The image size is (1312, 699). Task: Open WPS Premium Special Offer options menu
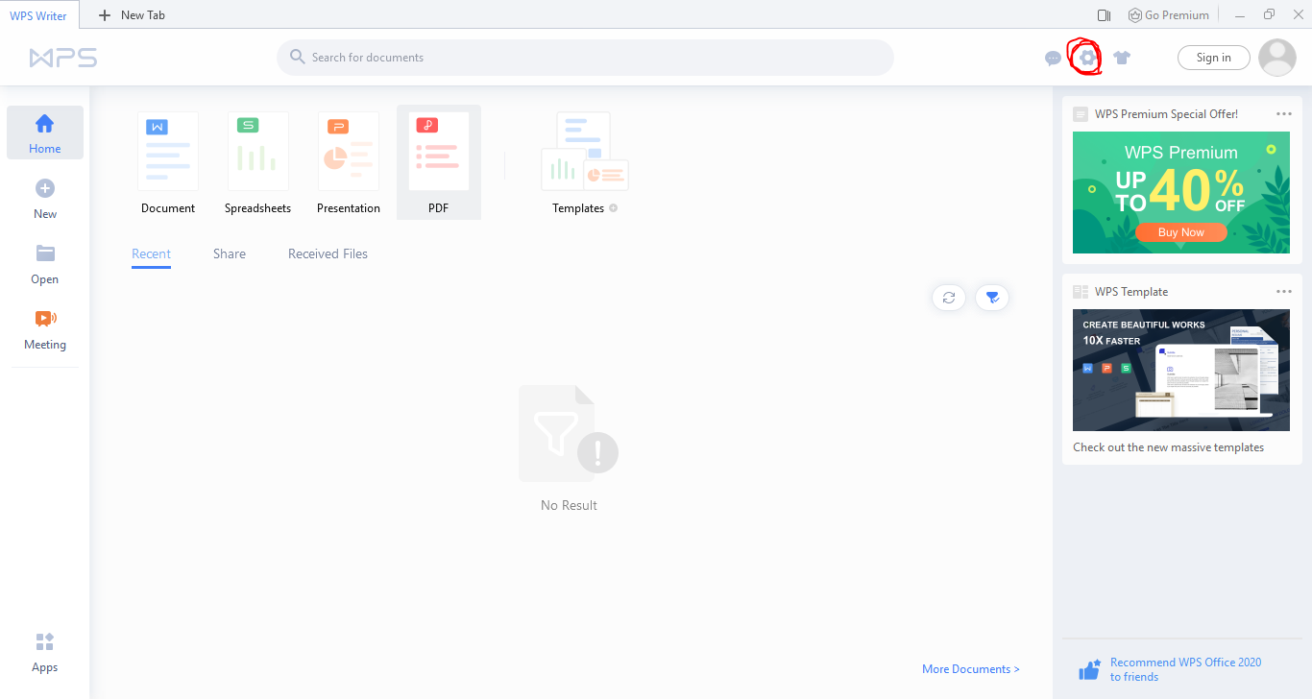[1284, 114]
